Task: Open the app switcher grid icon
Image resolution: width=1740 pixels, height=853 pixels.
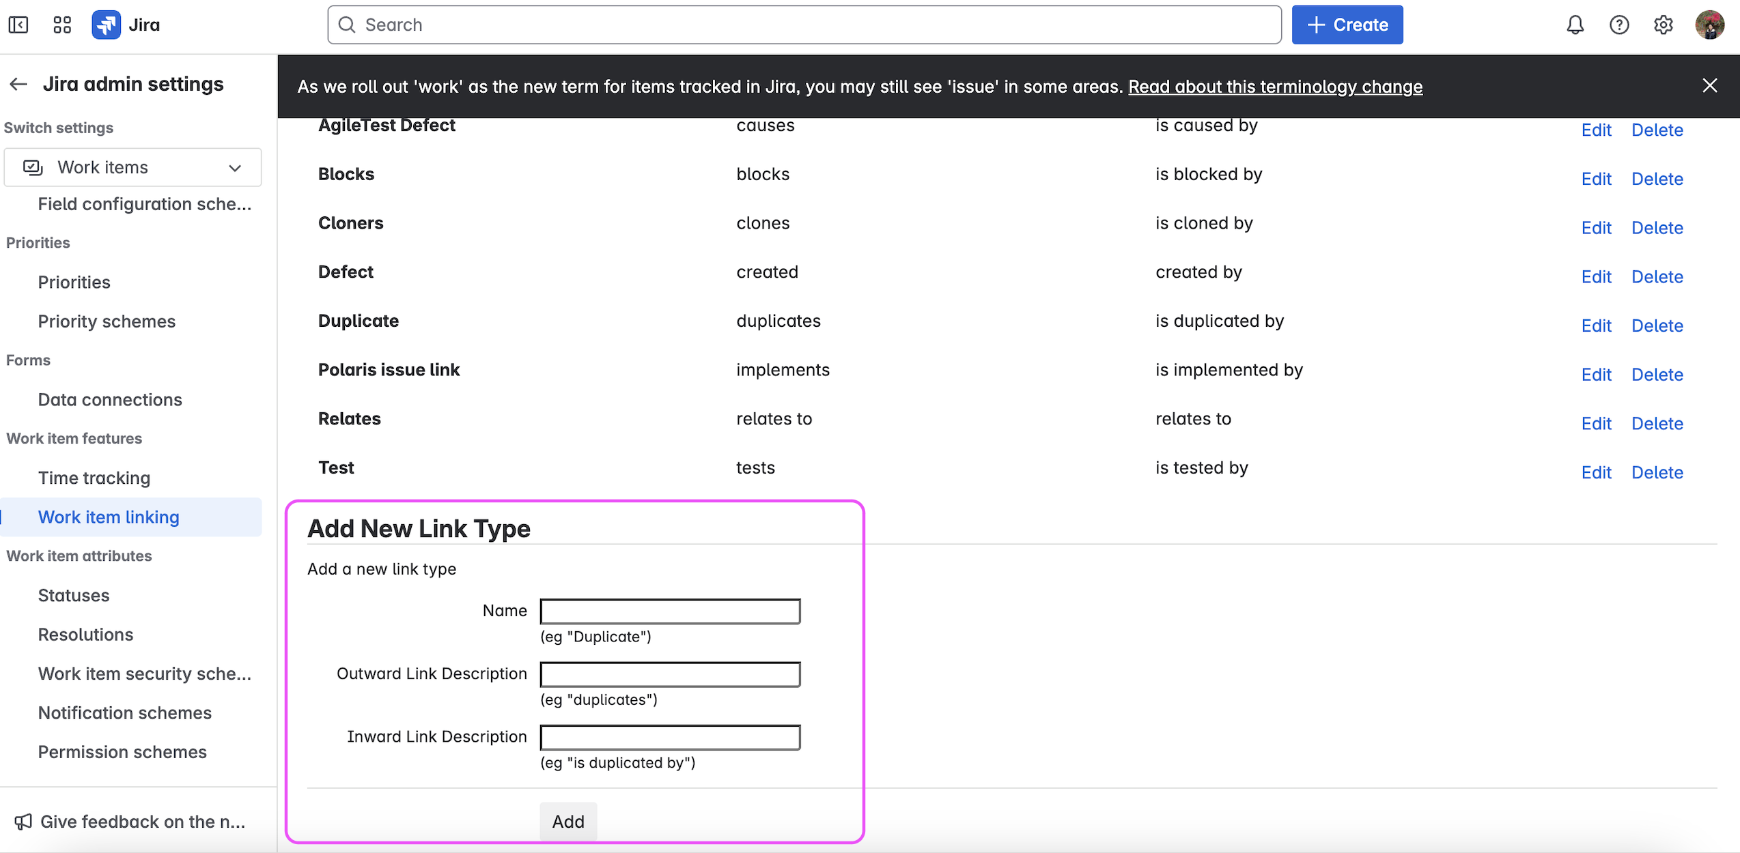Action: [x=62, y=25]
